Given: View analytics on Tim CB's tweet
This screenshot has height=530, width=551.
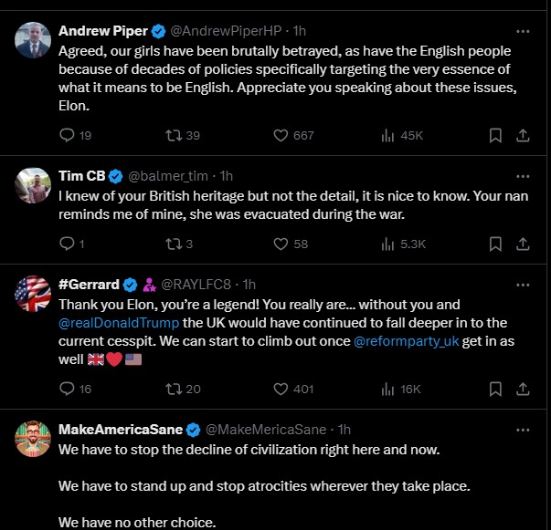Looking at the screenshot, I should 387,244.
